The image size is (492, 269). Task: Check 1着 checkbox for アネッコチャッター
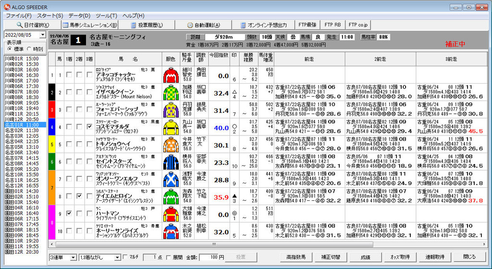[69, 74]
